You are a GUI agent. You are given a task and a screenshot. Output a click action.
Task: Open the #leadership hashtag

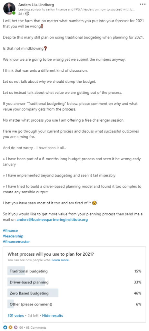[13, 236]
